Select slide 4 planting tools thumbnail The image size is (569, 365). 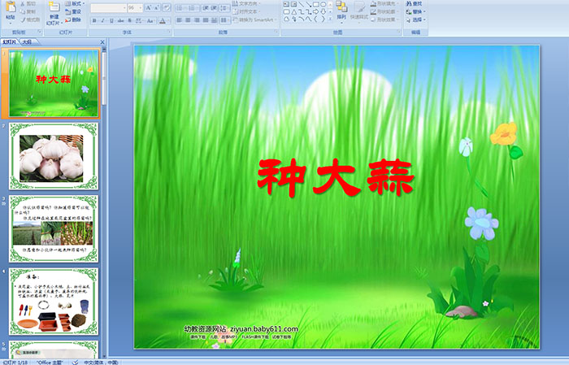[54, 302]
